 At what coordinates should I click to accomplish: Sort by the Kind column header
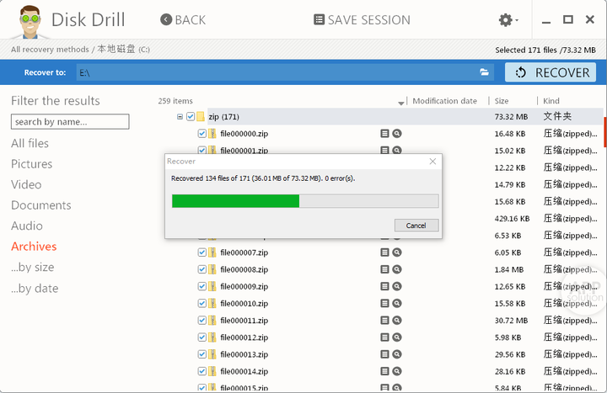551,101
